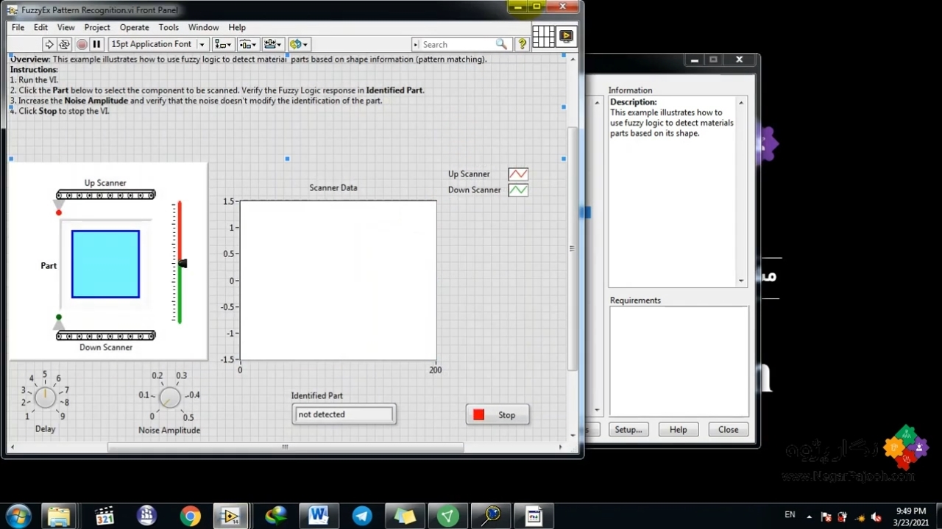Open the Tools menu

[x=169, y=27]
